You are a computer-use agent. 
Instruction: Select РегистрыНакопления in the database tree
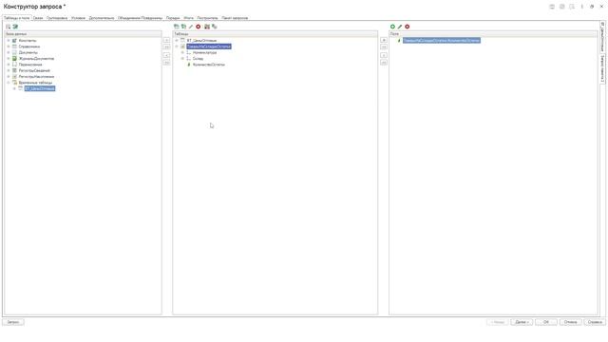pyautogui.click(x=36, y=77)
